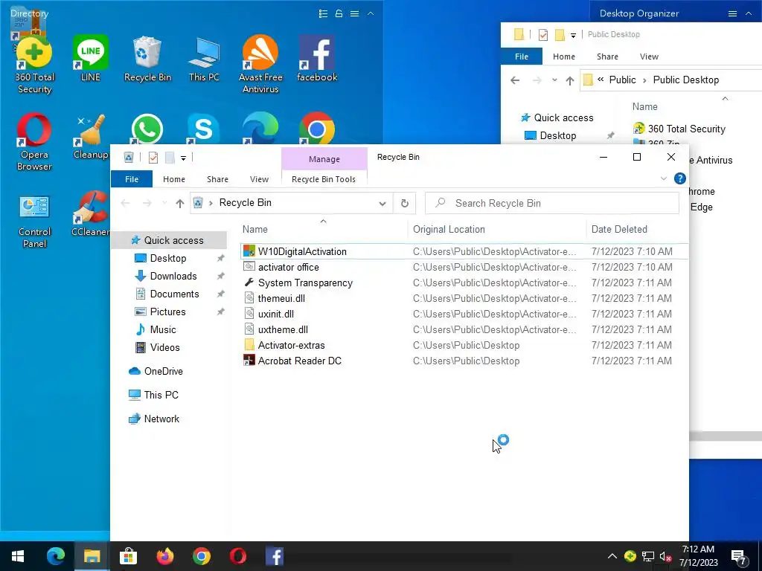Open Microsoft Edge desktop shortcut

pyautogui.click(x=260, y=129)
